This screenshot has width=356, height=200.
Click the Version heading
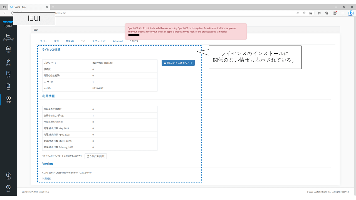[48, 164]
